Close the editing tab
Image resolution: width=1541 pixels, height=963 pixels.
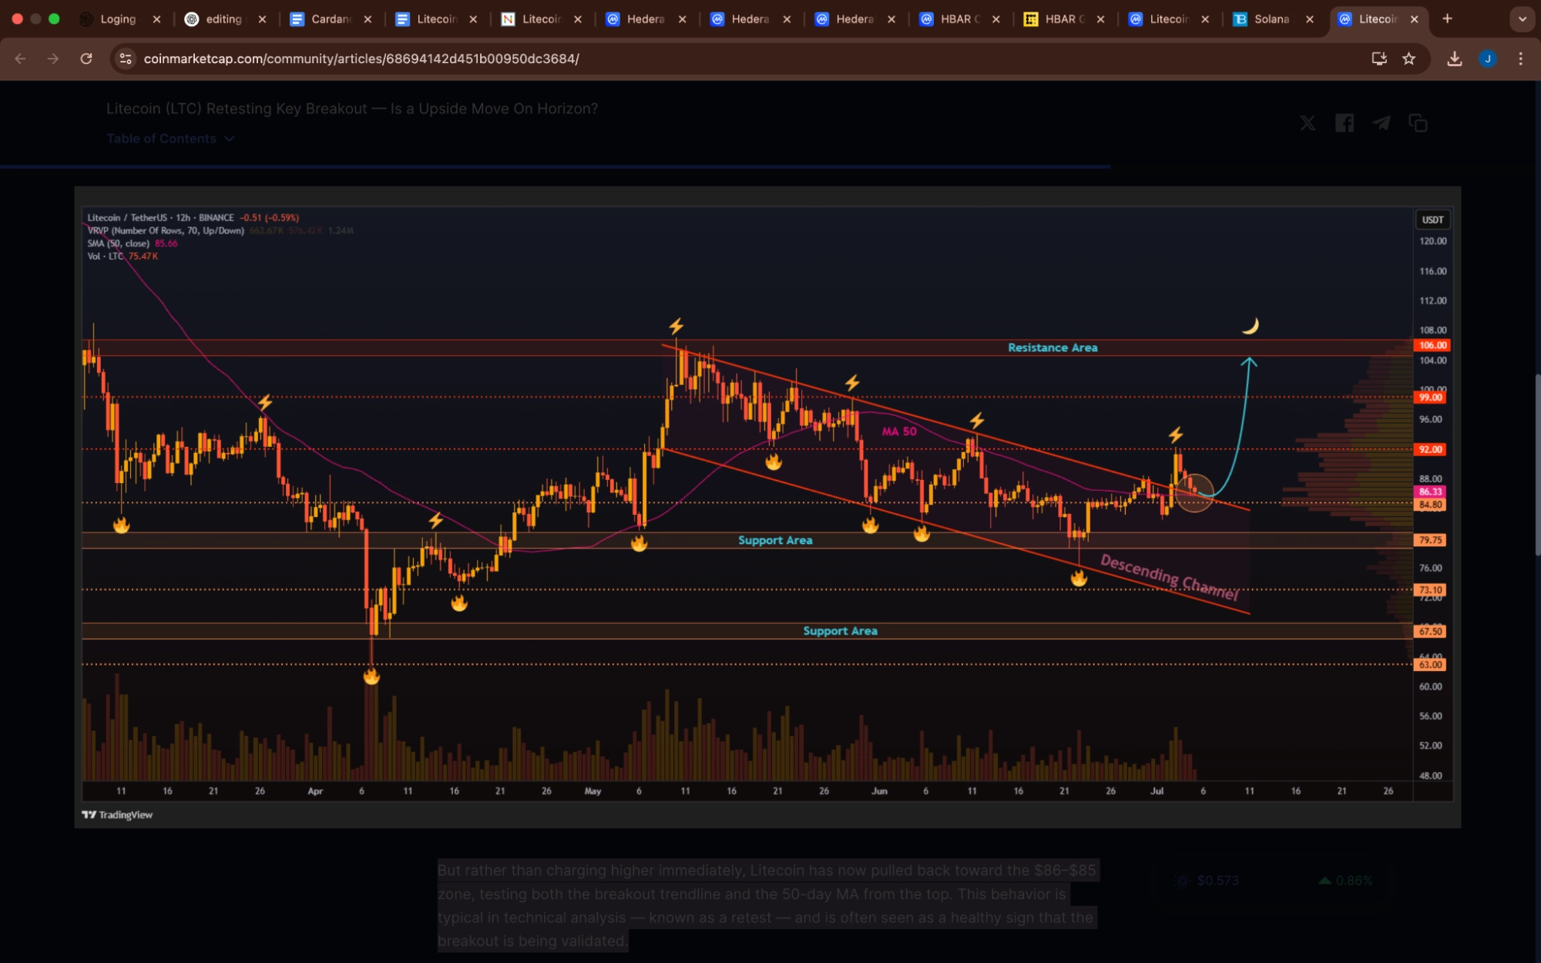coord(262,19)
